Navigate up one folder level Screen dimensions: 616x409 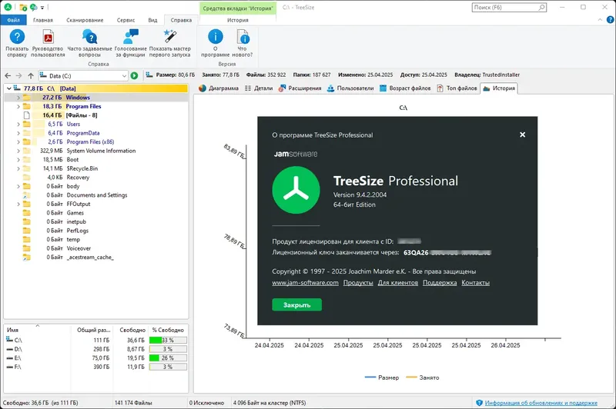(31, 75)
